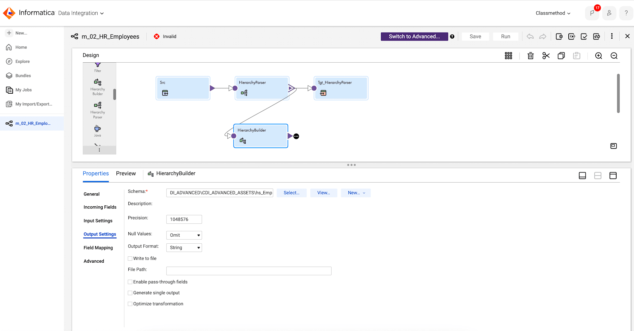The image size is (634, 331).
Task: Open the user profile icon
Action: [609, 13]
